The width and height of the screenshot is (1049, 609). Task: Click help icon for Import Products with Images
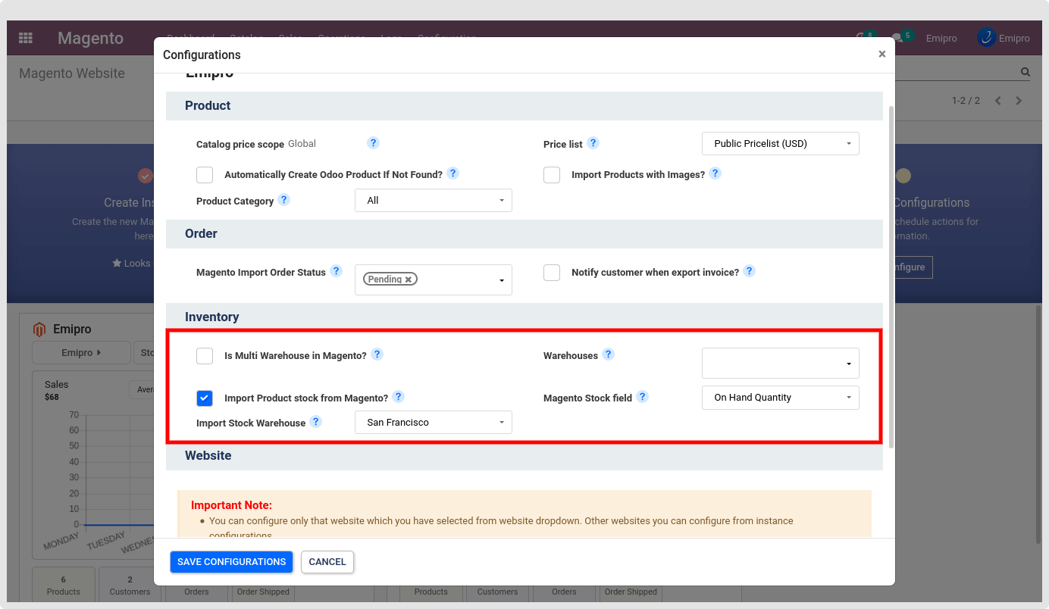point(715,173)
